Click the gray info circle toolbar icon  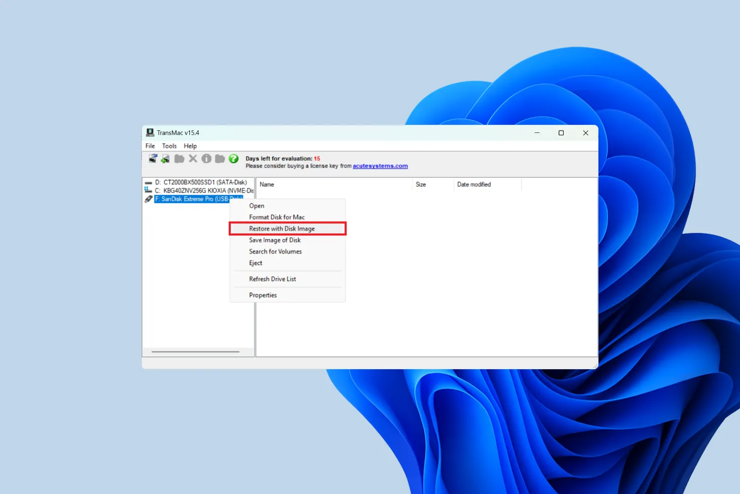point(206,159)
